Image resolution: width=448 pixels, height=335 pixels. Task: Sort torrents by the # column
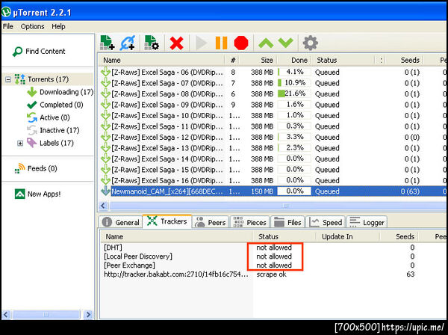click(232, 60)
